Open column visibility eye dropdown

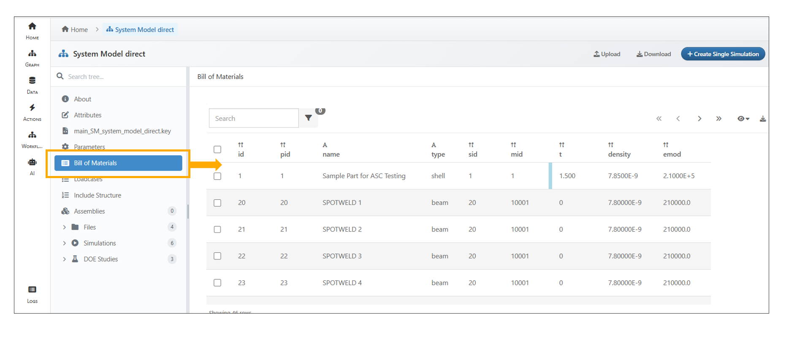pyautogui.click(x=743, y=119)
